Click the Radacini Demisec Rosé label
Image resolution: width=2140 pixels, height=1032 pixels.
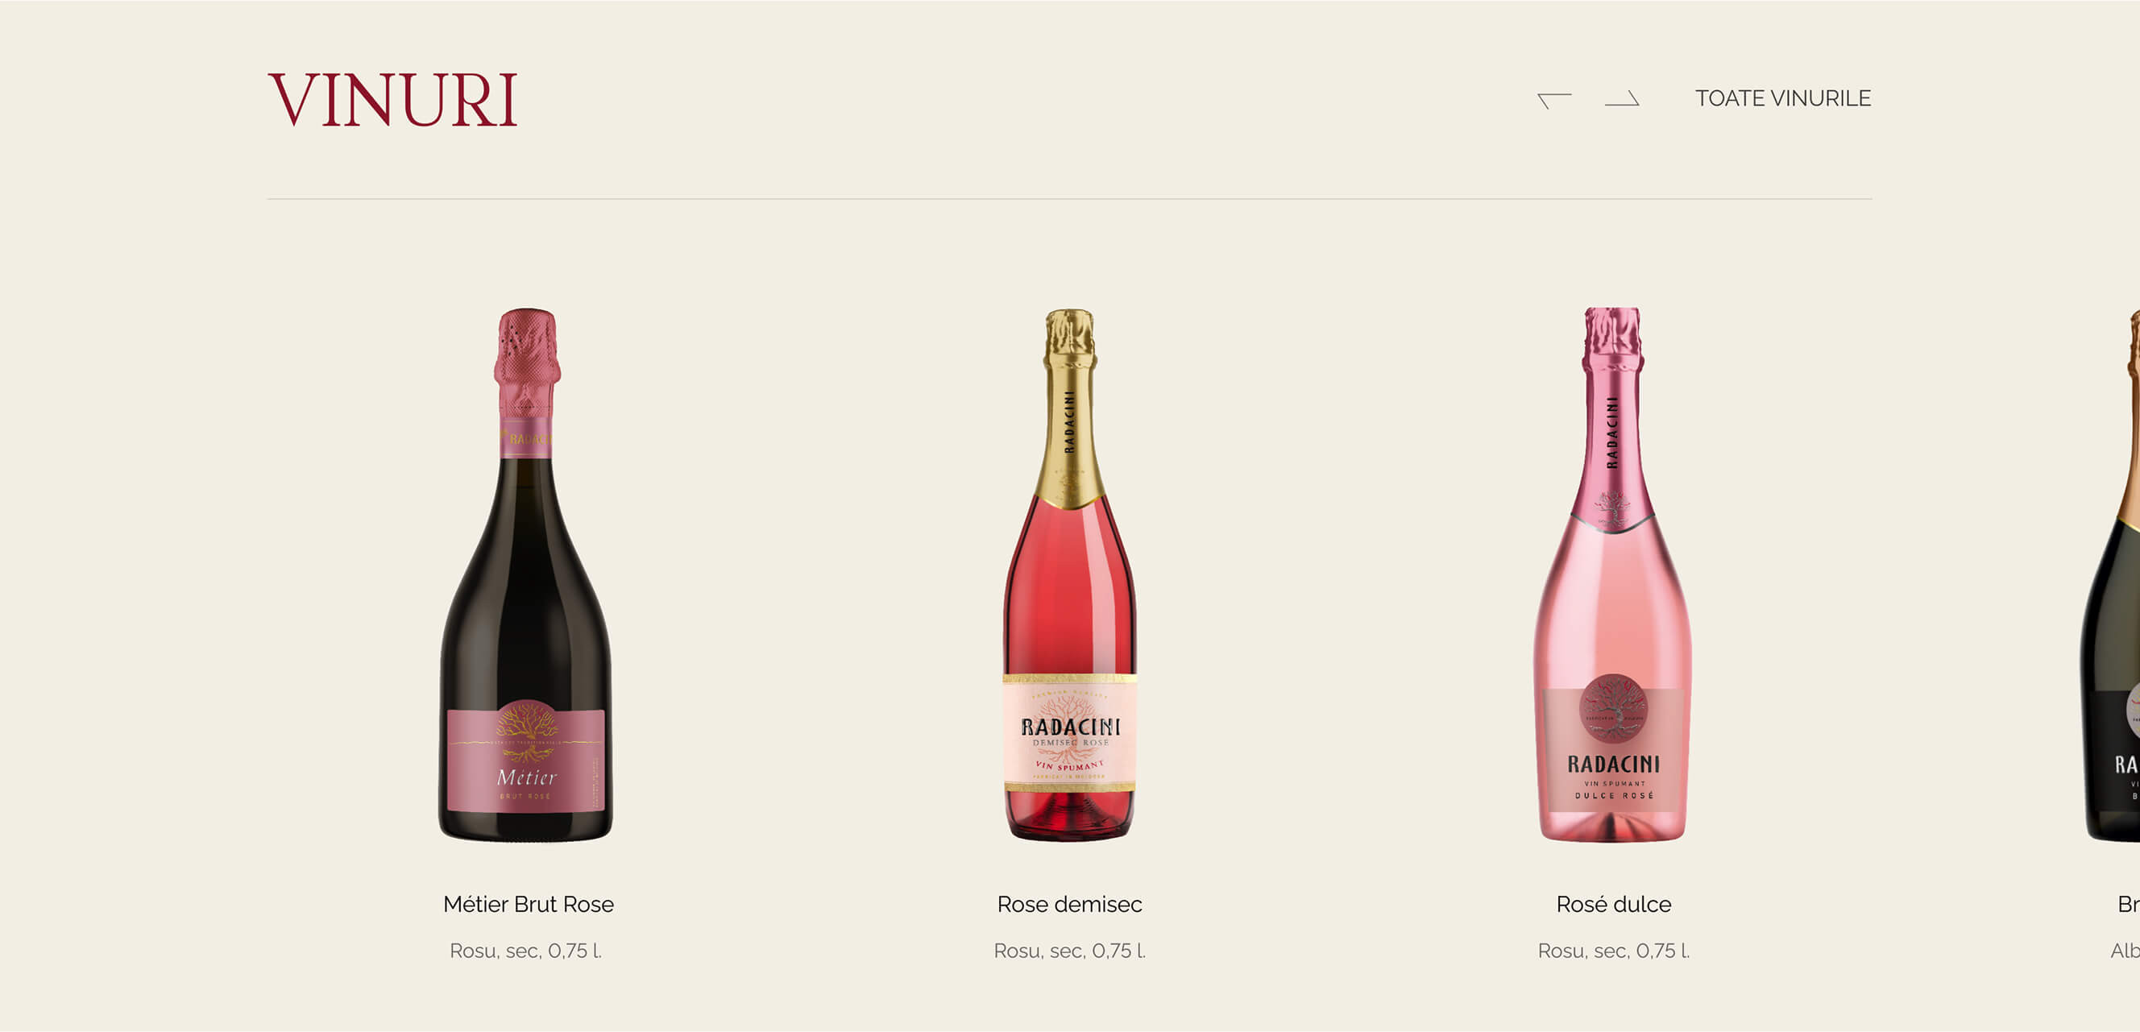coord(1070,733)
